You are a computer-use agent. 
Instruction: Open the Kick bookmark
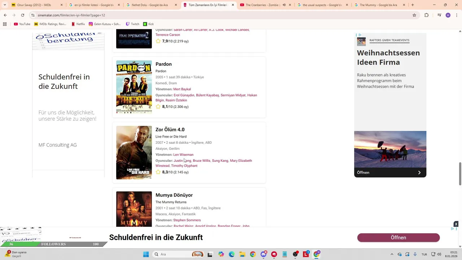click(x=148, y=24)
